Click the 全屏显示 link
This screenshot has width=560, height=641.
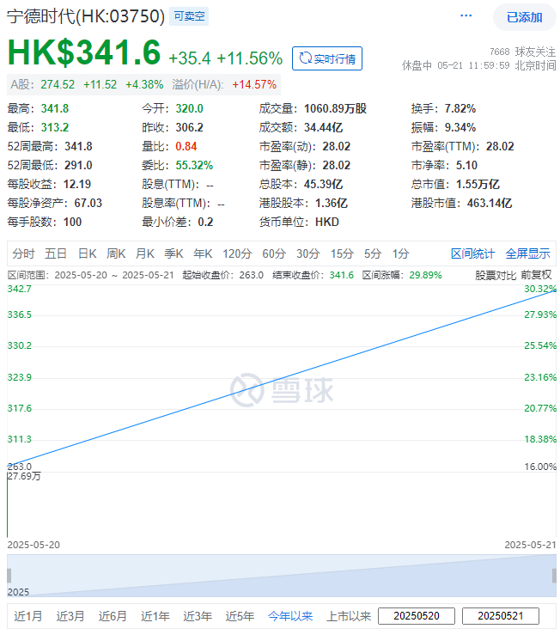pyautogui.click(x=527, y=253)
